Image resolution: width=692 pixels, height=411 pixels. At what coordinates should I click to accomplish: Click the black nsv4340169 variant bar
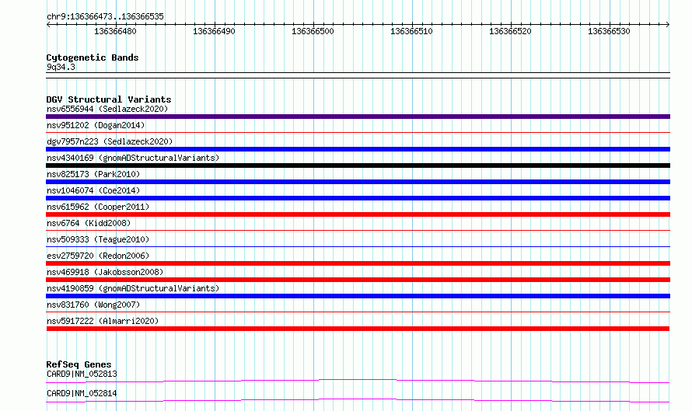tap(358, 165)
